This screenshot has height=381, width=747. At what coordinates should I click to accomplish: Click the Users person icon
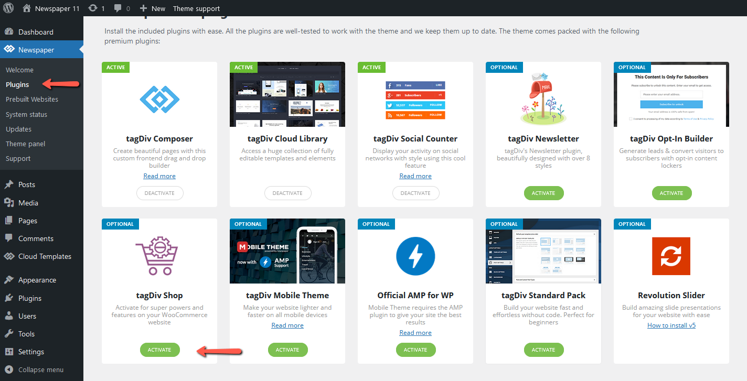(x=9, y=316)
